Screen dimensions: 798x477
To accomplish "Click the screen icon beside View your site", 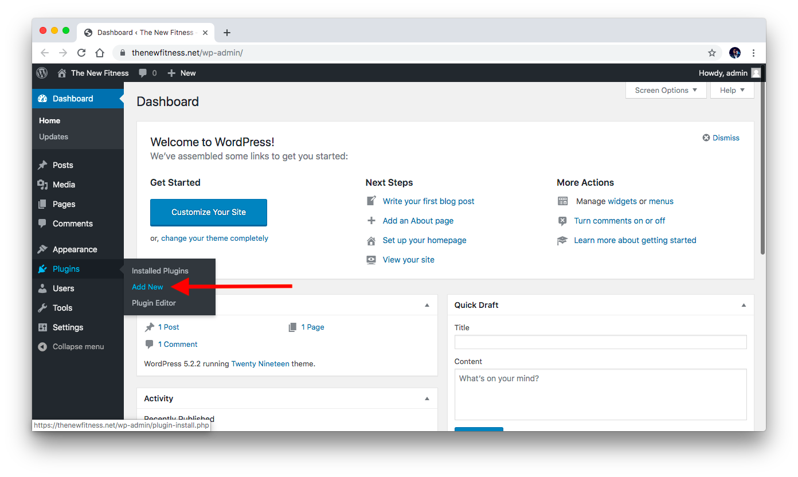I will point(371,260).
